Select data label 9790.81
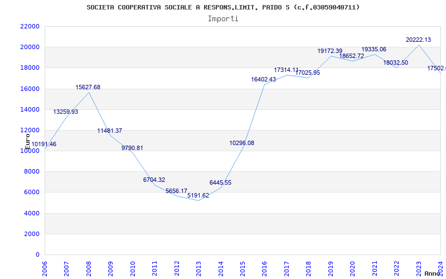Viewport: 446px width, 279px height. coord(132,148)
